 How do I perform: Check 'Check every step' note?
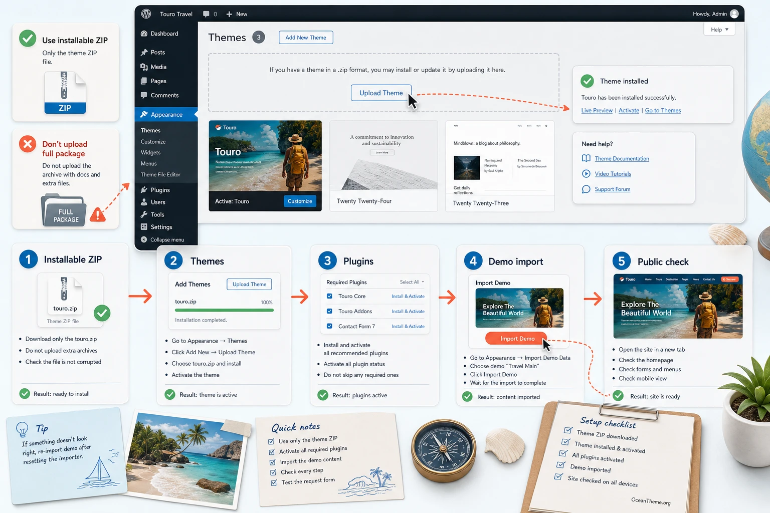click(x=273, y=472)
